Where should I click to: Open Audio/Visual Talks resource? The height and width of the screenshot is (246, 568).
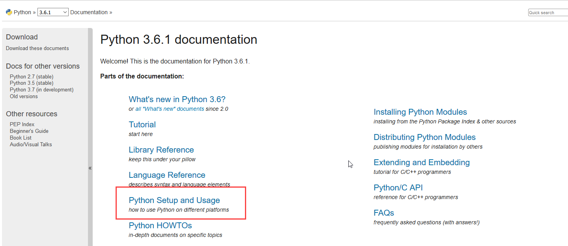[31, 144]
